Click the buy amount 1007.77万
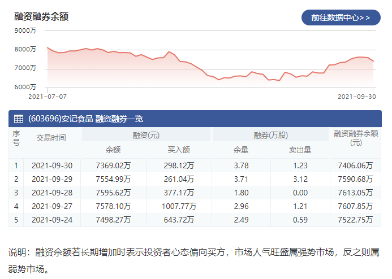This screenshot has height=279, width=392. [x=179, y=206]
